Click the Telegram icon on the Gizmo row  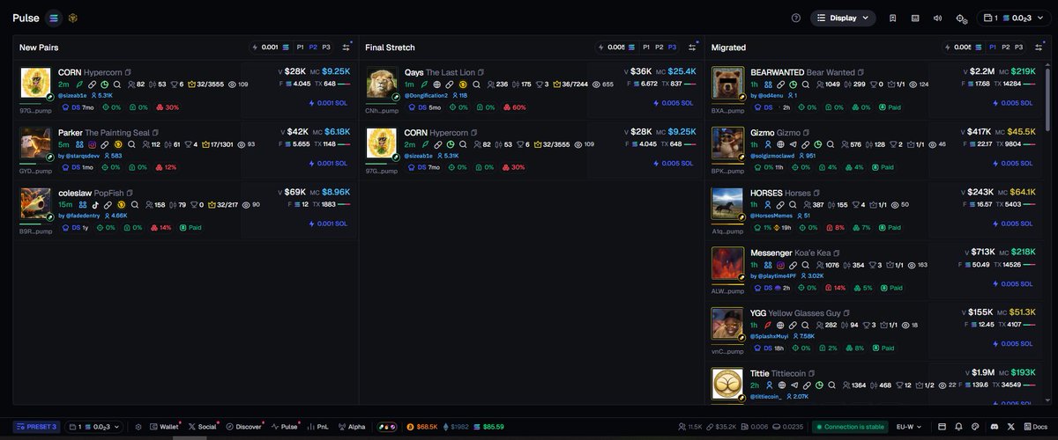tap(793, 144)
